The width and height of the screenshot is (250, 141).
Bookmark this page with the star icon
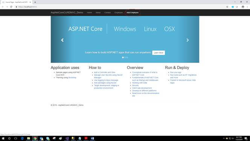click(x=227, y=7)
